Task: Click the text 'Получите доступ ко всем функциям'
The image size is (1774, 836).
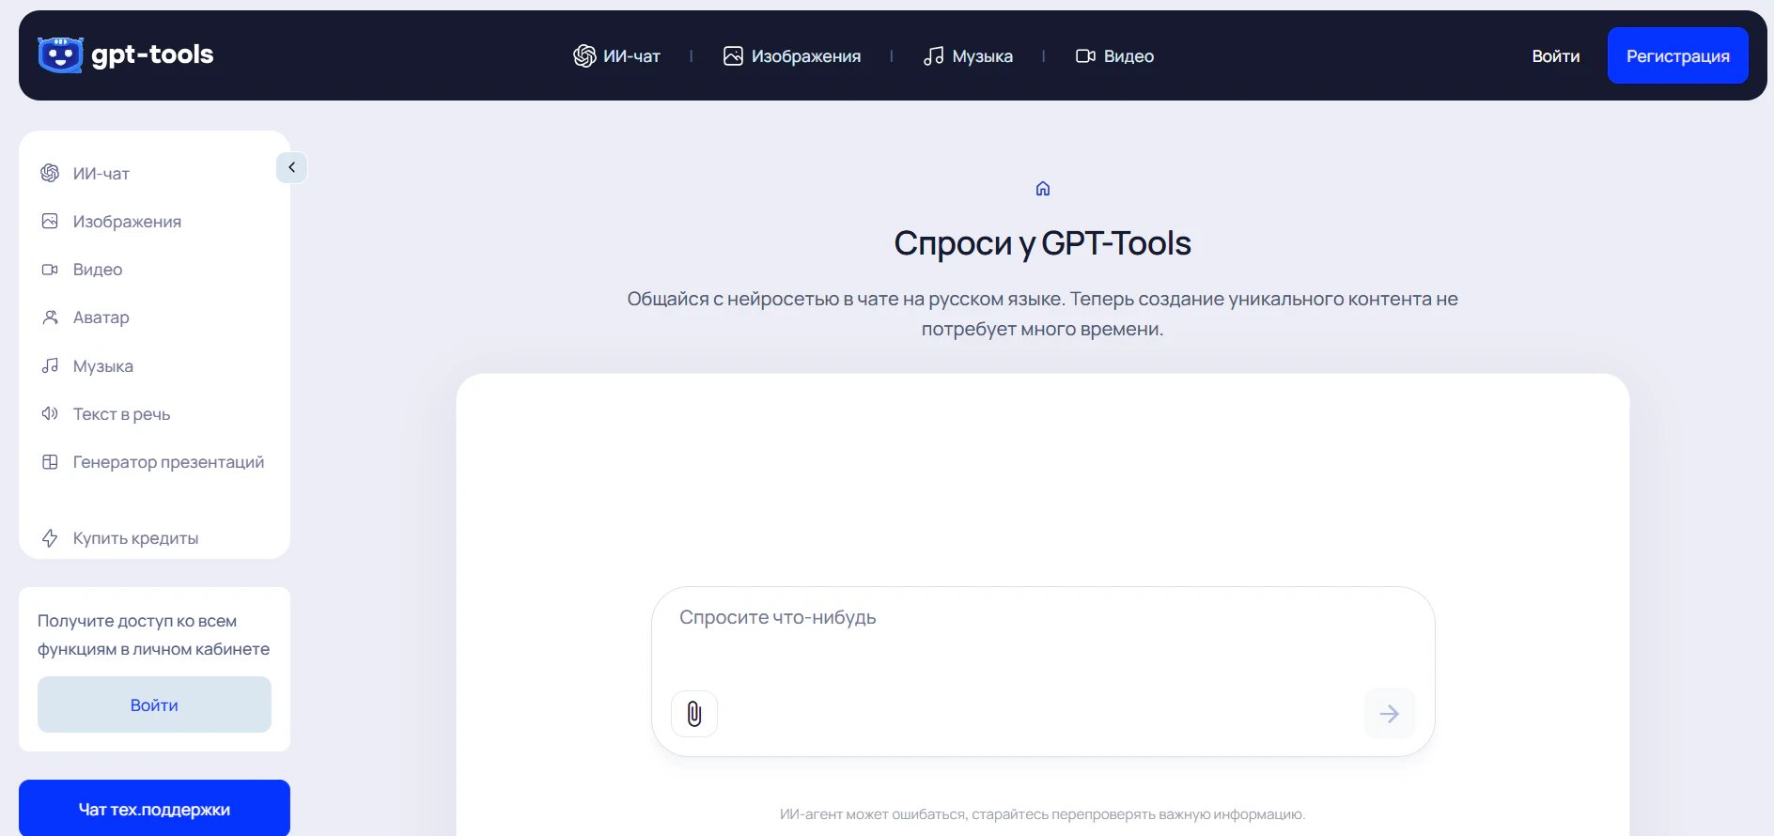Action: pos(153,635)
